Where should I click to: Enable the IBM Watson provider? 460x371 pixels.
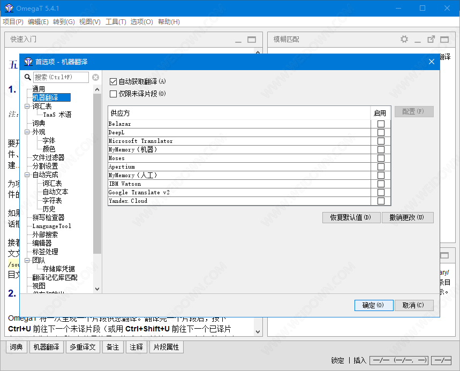[381, 184]
